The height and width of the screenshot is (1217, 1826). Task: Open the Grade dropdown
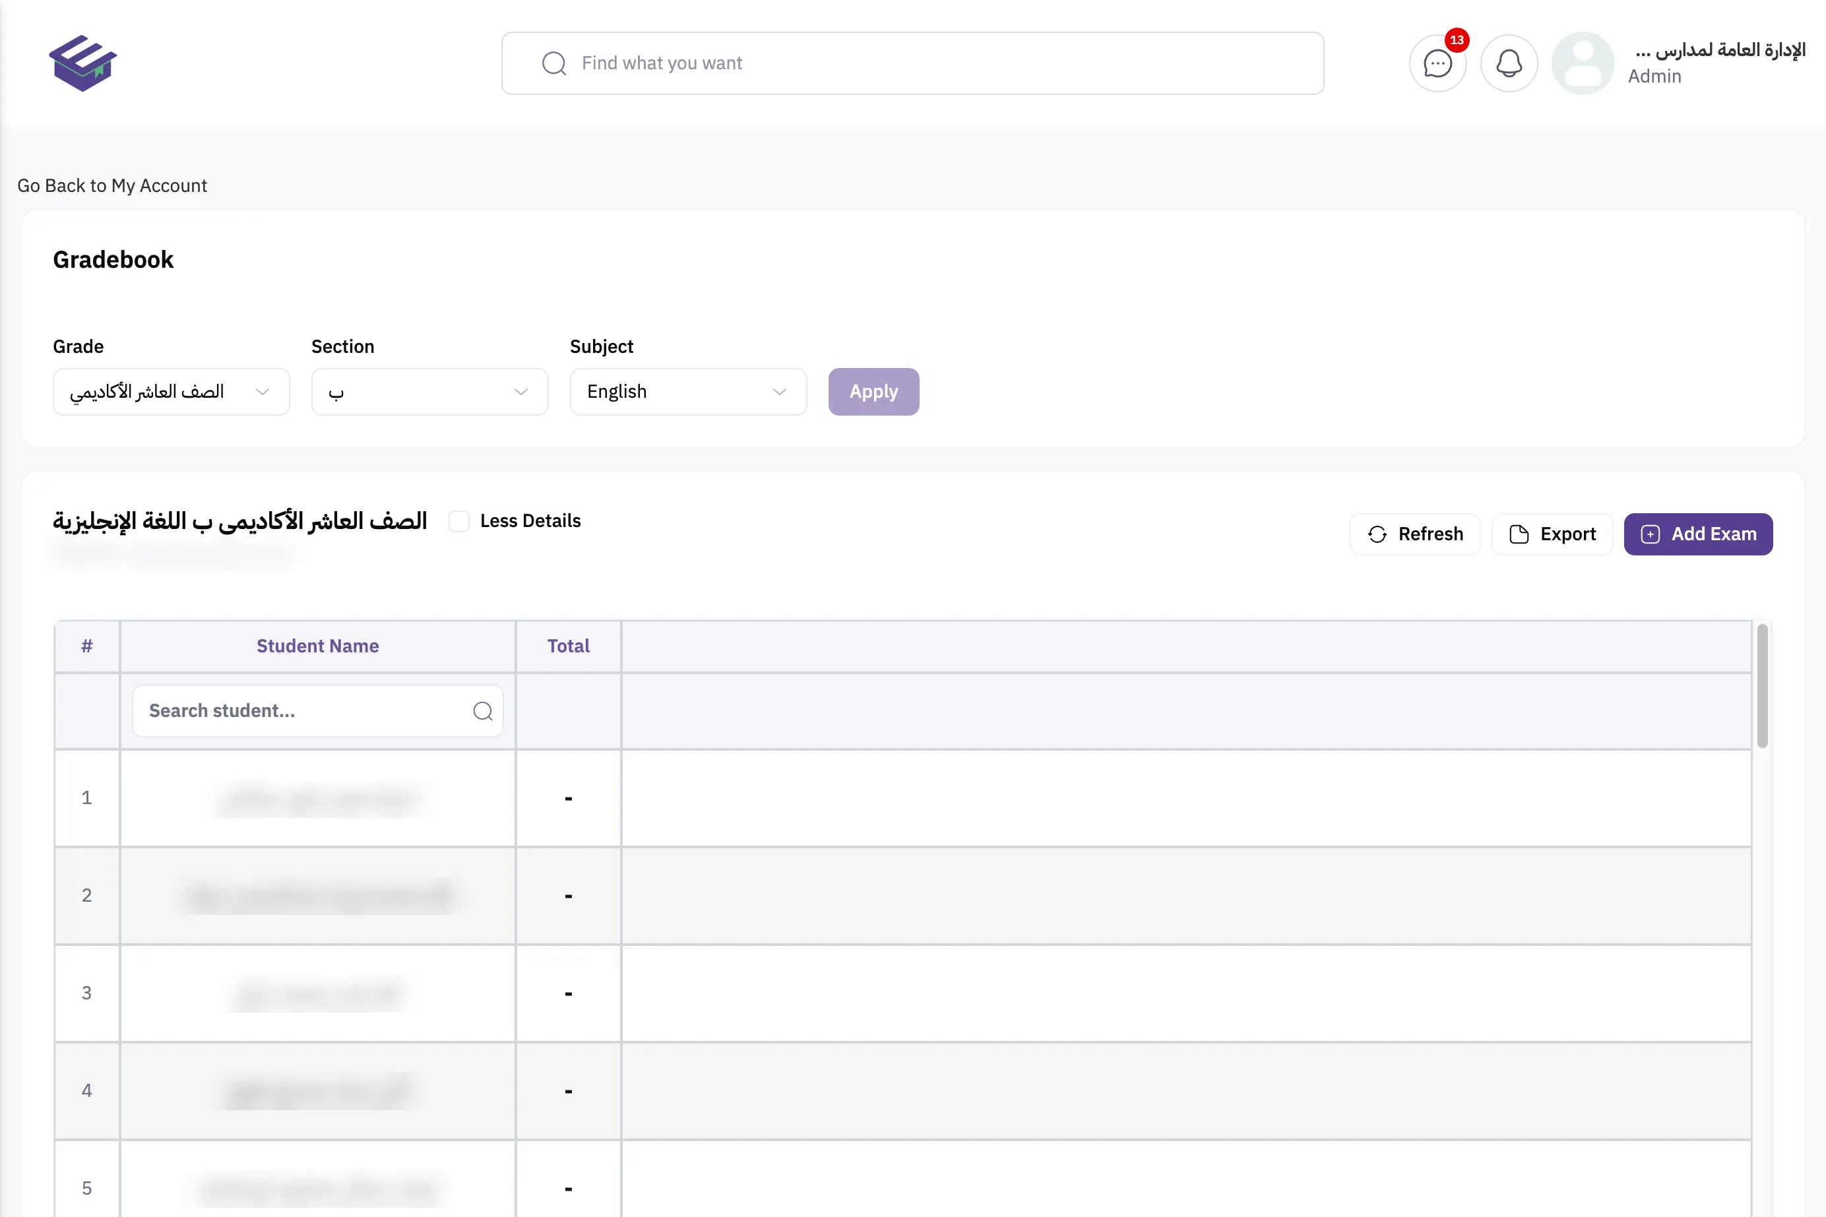tap(172, 392)
